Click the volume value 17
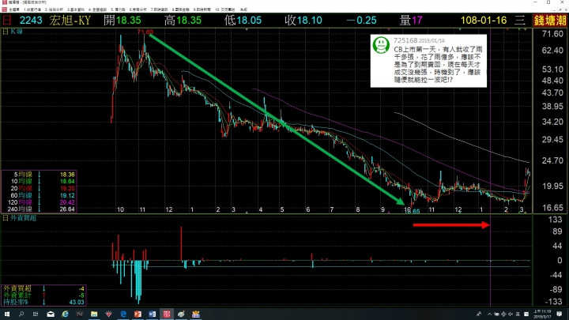Image resolution: width=569 pixels, height=320 pixels. [x=417, y=21]
